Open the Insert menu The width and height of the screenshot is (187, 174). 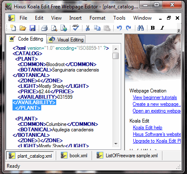[75, 18]
